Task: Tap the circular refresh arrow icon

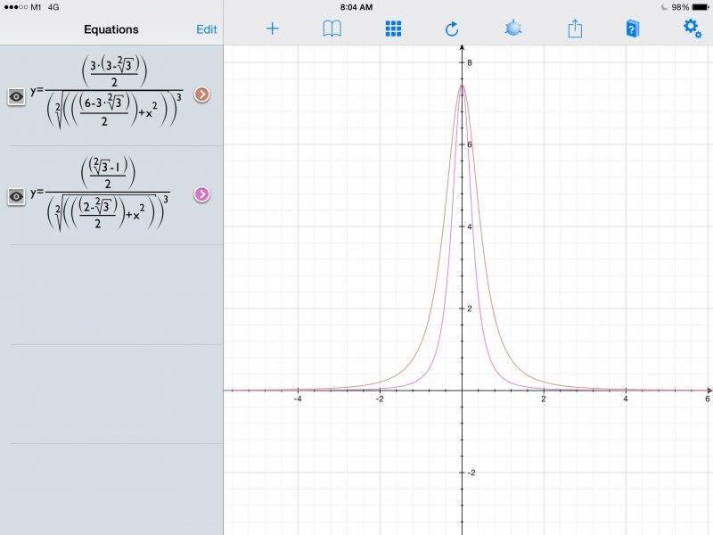Action: coord(452,29)
